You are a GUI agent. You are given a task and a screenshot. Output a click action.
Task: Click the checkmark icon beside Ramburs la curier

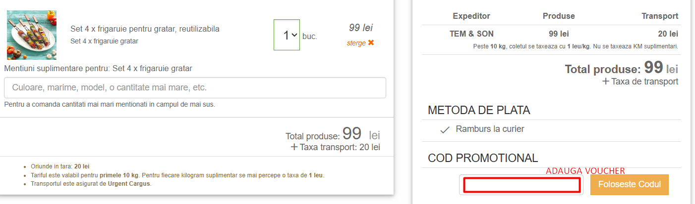[x=445, y=130]
